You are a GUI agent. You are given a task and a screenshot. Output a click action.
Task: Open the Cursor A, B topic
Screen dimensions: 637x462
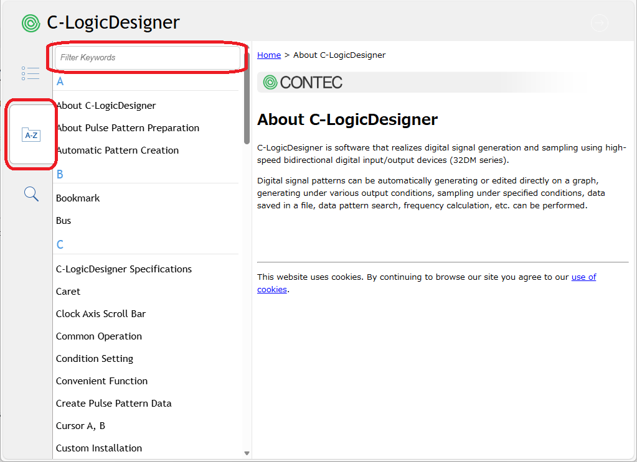pyautogui.click(x=80, y=425)
